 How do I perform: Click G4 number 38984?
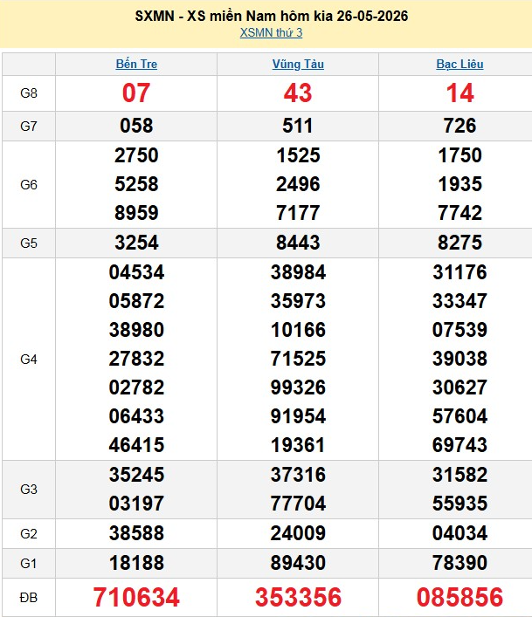pyautogui.click(x=298, y=272)
